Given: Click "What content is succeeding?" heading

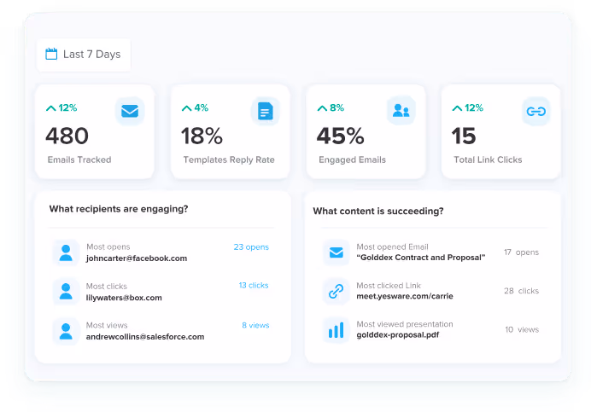Looking at the screenshot, I should coord(378,212).
